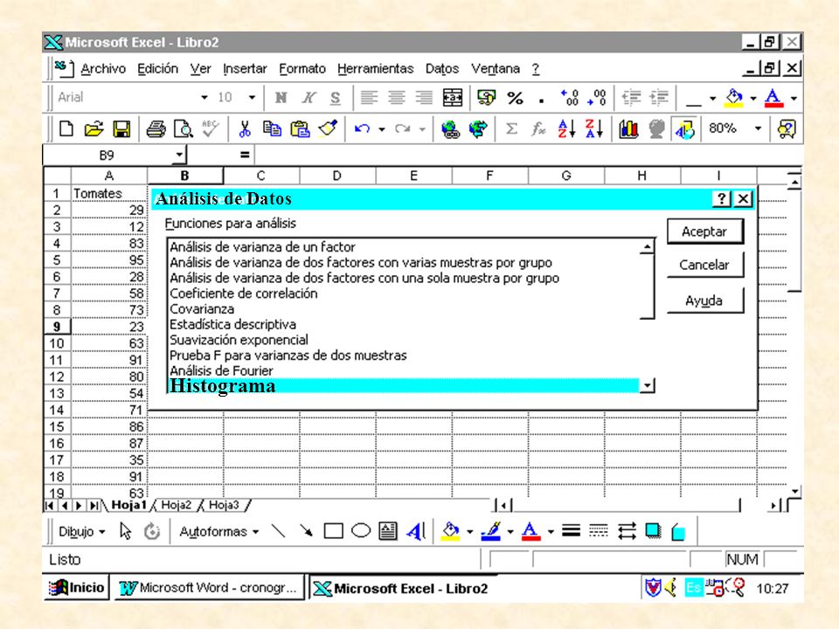Click the Paste clipboard icon
Viewport: 839px width, 629px height.
300,129
